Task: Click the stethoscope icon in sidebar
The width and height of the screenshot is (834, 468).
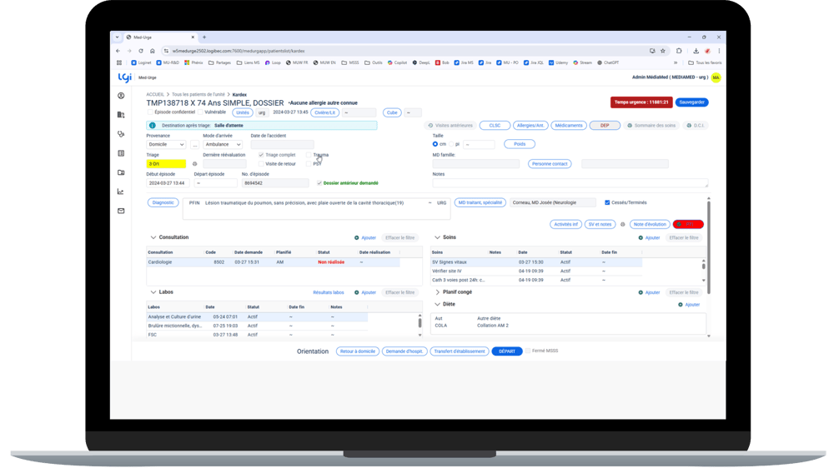Action: coord(121,134)
